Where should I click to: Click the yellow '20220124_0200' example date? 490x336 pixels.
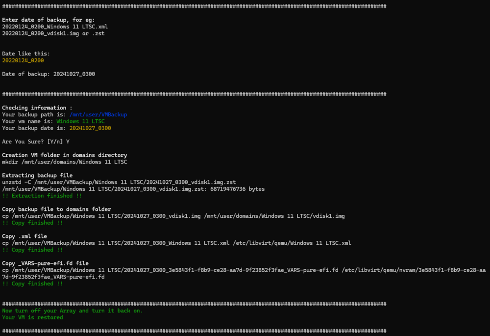(x=23, y=60)
